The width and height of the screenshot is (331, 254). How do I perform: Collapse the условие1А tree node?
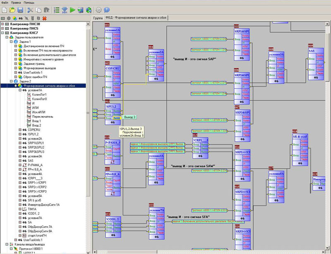click(20, 90)
